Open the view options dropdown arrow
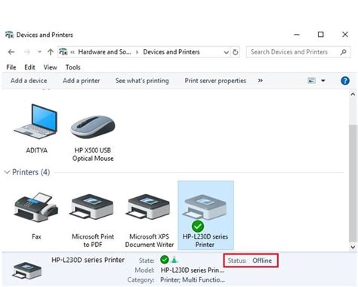The width and height of the screenshot is (358, 287). [x=323, y=81]
